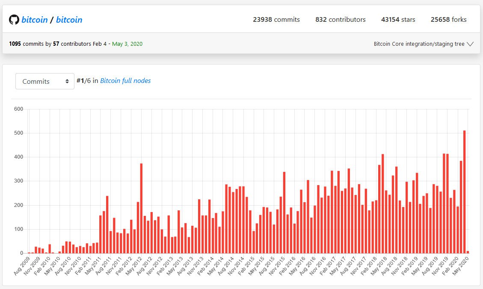
Task: Click the tallest bar near May 2020
Action: point(464,192)
